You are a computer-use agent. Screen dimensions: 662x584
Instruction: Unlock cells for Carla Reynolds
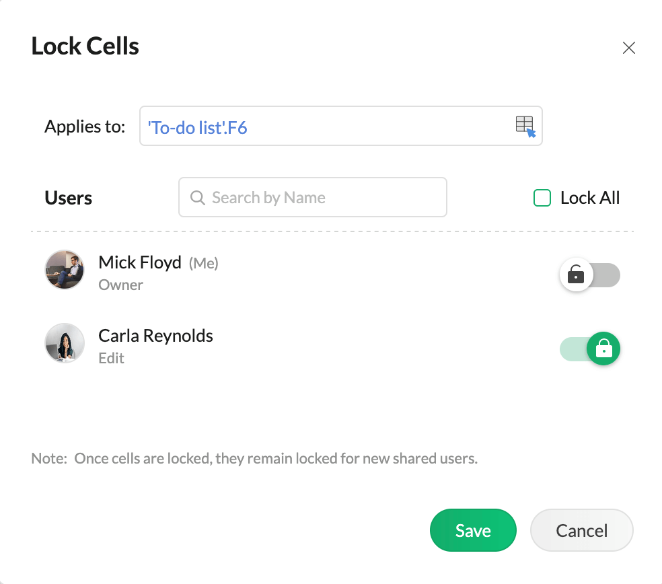(590, 349)
